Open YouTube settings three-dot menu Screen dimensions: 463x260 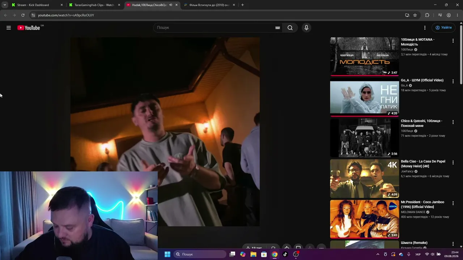(425, 28)
